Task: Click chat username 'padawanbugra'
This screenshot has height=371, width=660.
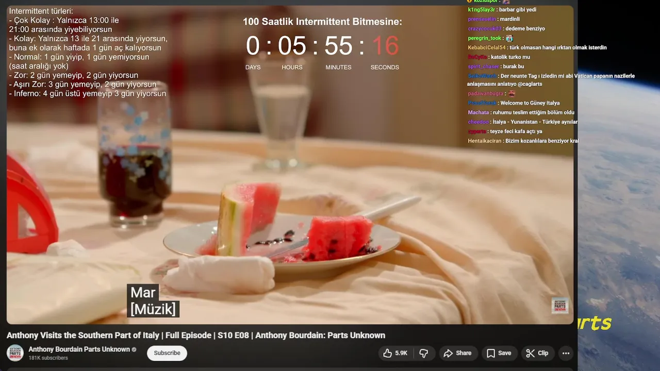Action: (486, 94)
